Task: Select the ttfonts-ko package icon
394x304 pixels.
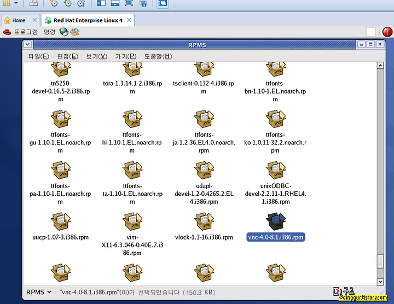Action: pos(276,119)
